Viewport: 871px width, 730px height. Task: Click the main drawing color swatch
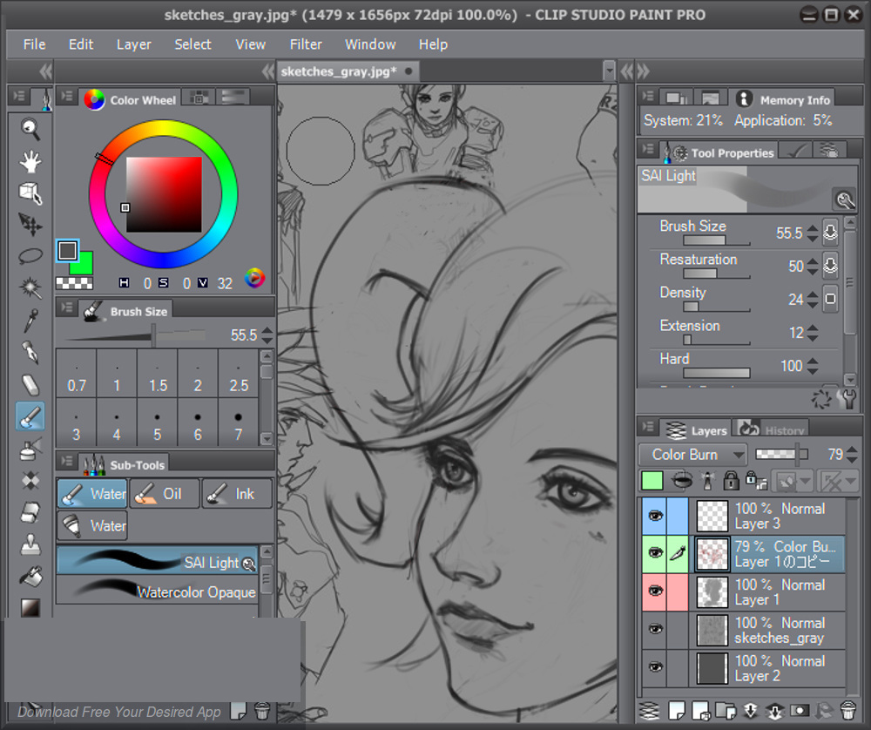(x=68, y=251)
